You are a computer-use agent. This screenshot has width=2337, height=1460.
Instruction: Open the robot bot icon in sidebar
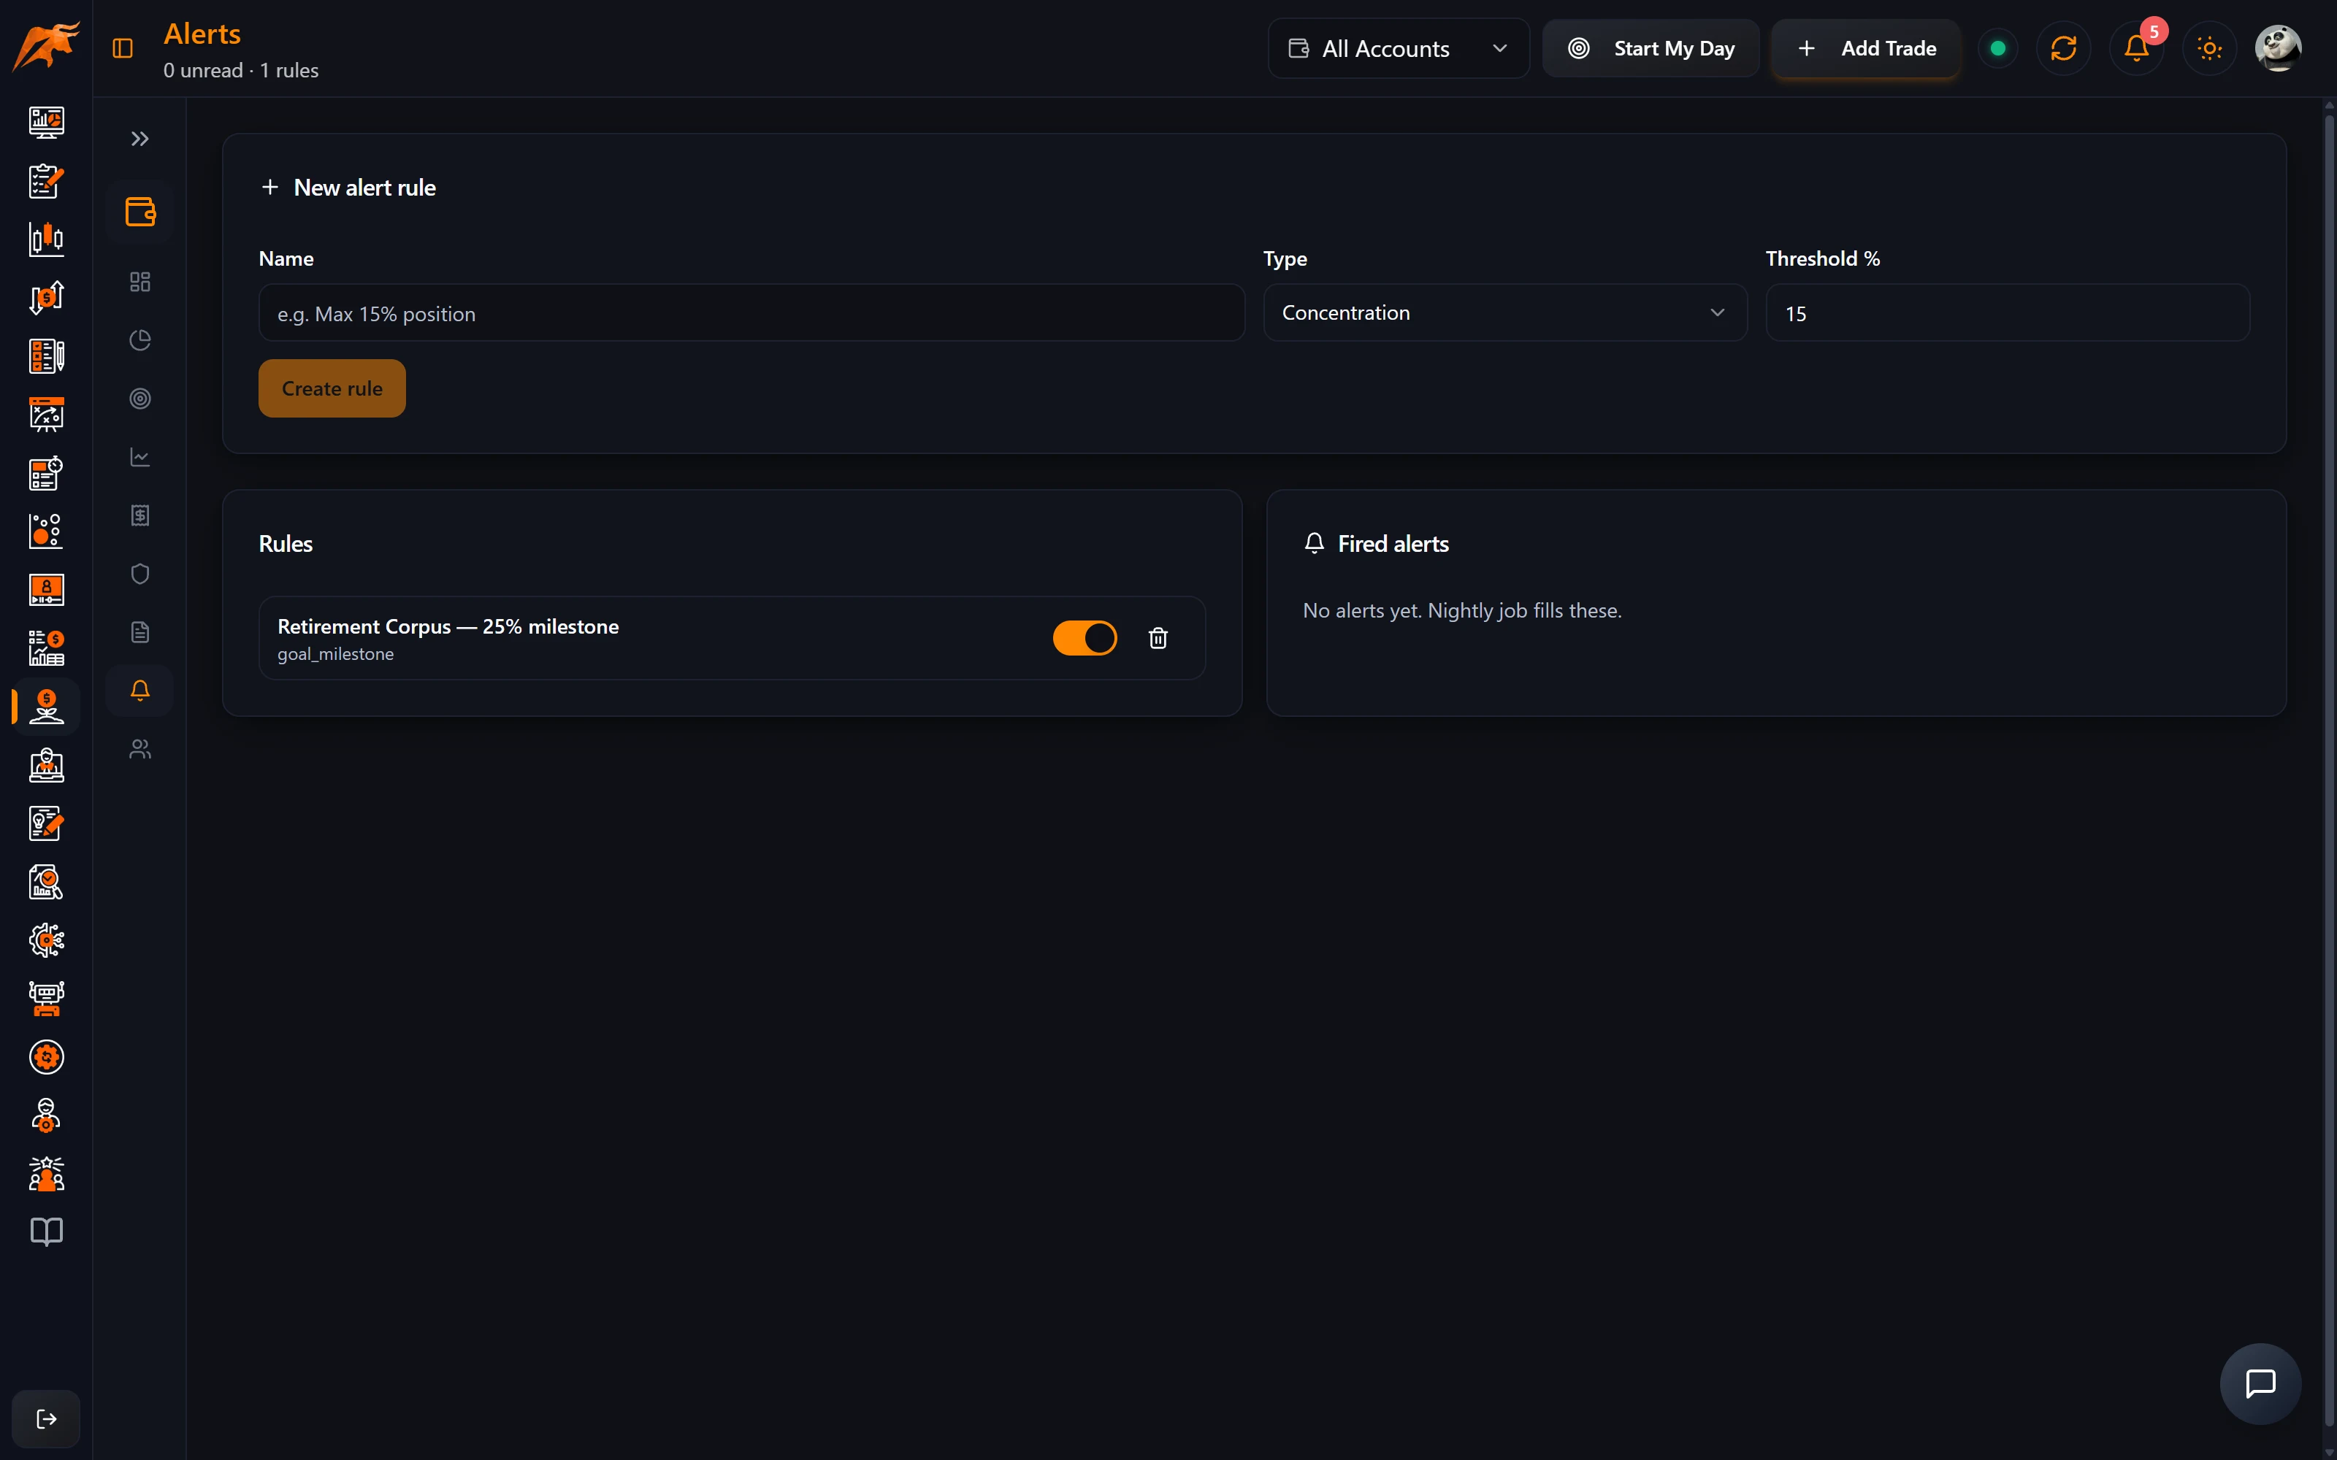coord(46,999)
